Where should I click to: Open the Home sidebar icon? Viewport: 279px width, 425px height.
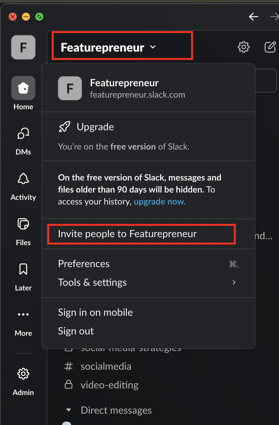(x=23, y=88)
